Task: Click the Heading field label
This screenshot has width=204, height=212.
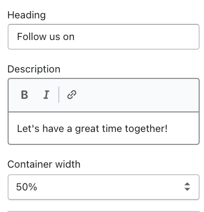Action: tap(26, 15)
